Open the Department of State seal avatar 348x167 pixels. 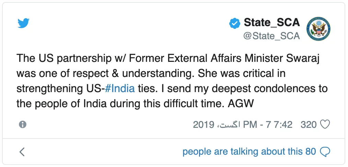click(x=318, y=29)
